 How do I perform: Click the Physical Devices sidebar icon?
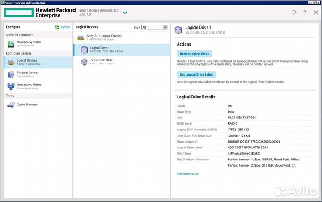[x=11, y=74]
